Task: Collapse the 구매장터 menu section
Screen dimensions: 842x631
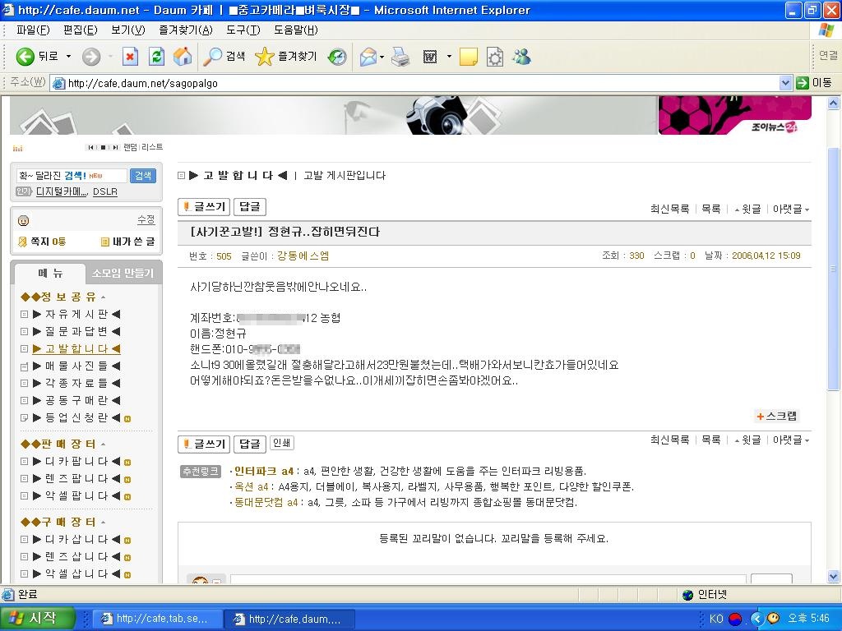Action: coord(103,523)
